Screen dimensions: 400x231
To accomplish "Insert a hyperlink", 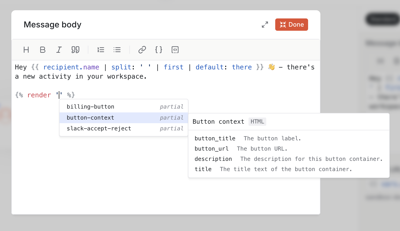I will point(142,50).
